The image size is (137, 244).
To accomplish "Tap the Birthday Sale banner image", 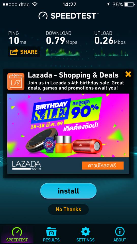I will click(68, 125).
